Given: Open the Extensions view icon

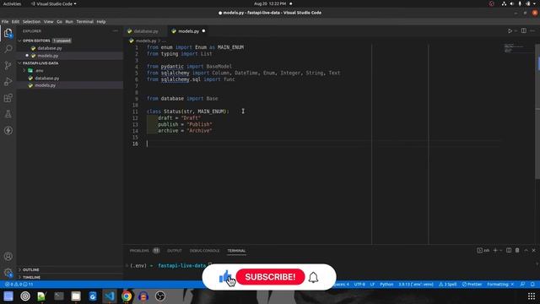Looking at the screenshot, I should (x=8, y=98).
